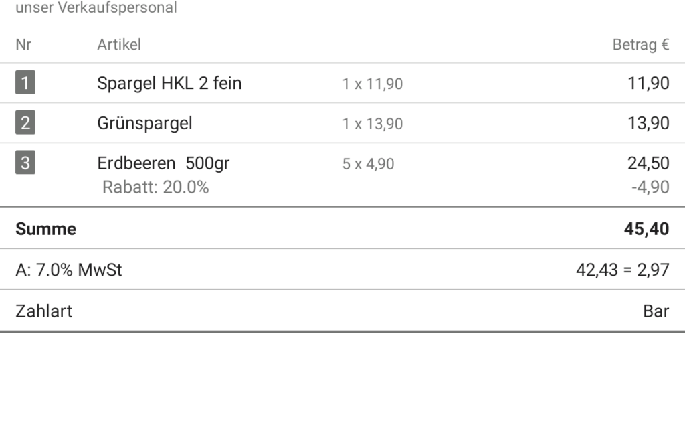The width and height of the screenshot is (685, 421).
Task: Click the Bar payment method value
Action: [656, 311]
